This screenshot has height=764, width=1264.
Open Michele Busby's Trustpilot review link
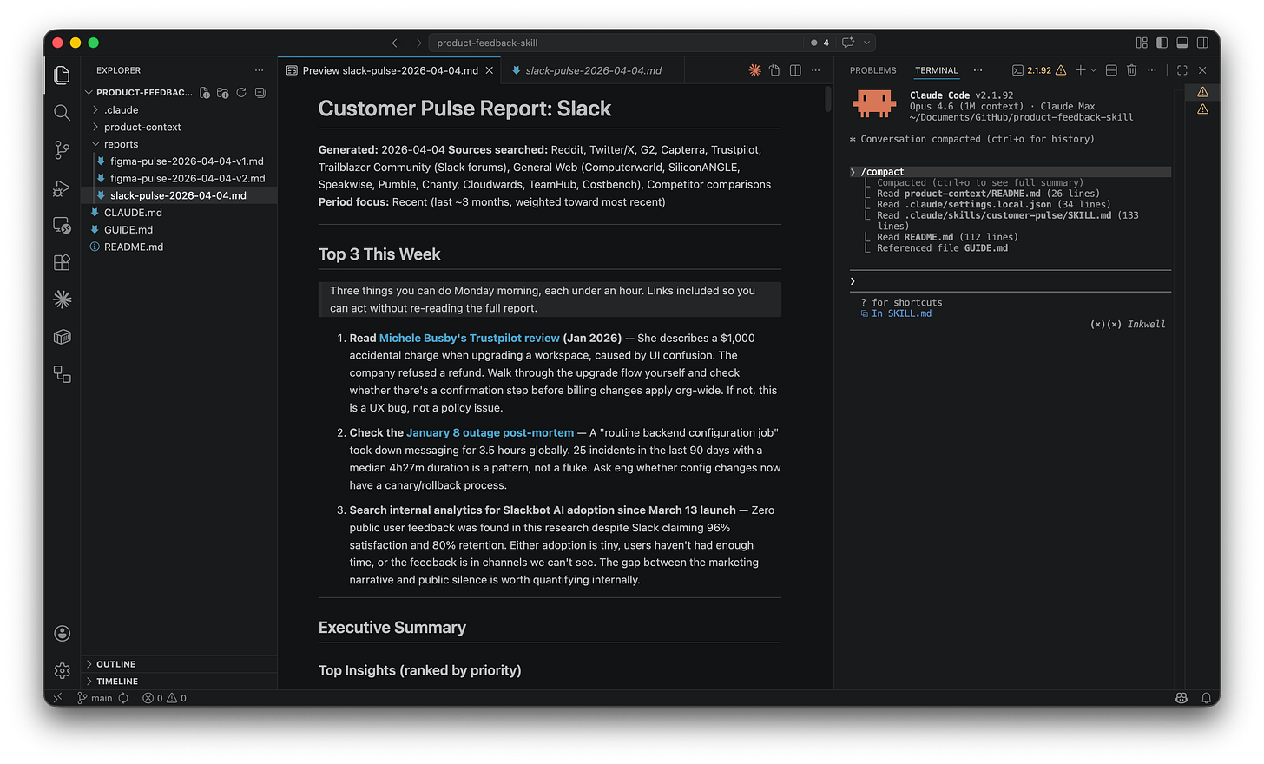469,338
